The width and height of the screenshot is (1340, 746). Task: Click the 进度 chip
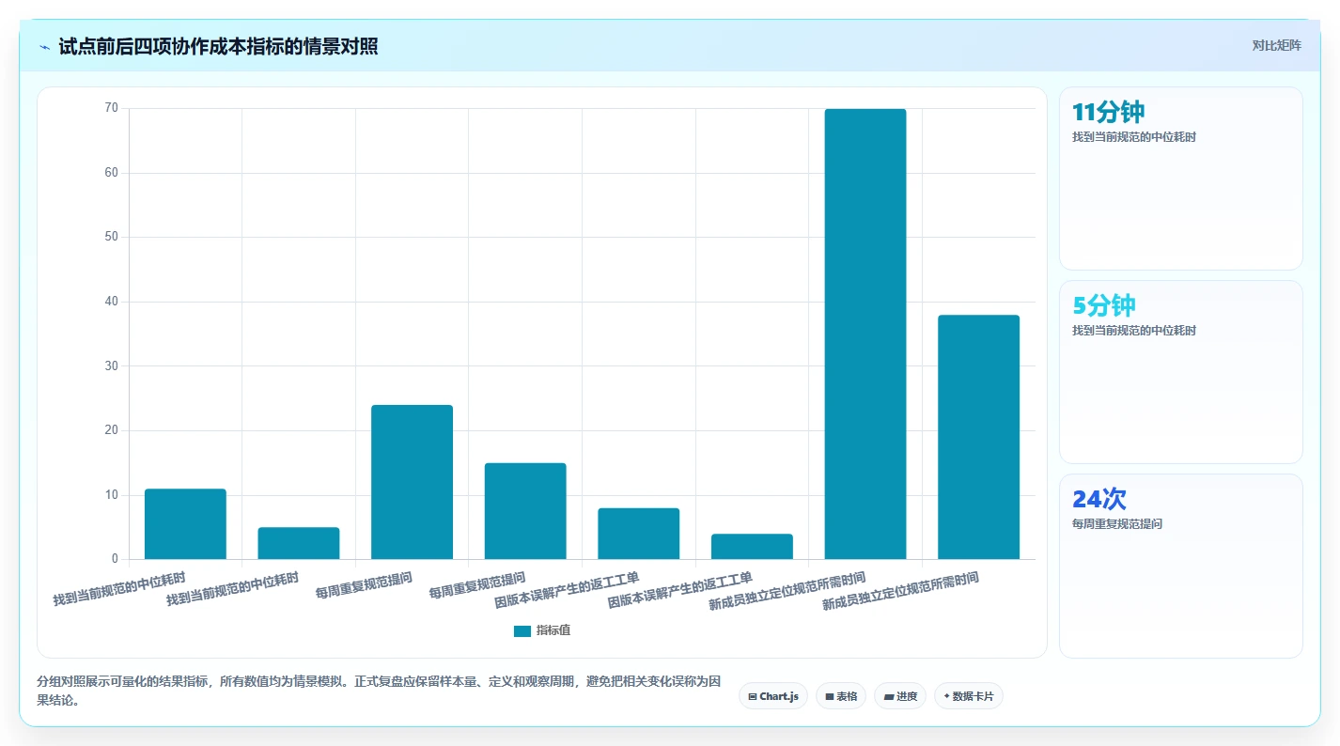(900, 696)
